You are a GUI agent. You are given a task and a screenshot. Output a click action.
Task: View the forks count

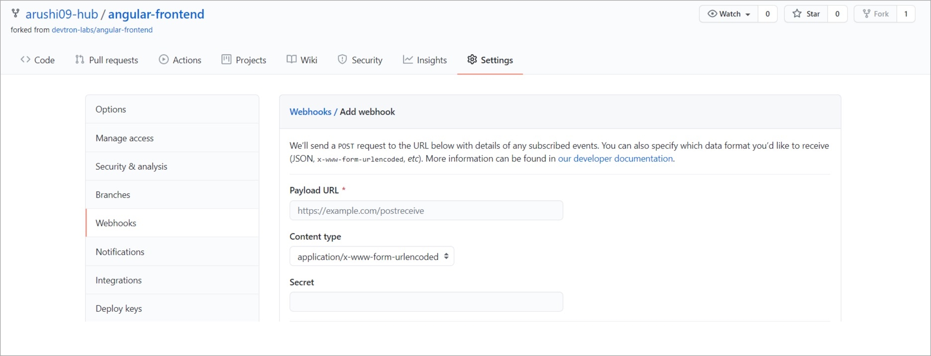(906, 14)
